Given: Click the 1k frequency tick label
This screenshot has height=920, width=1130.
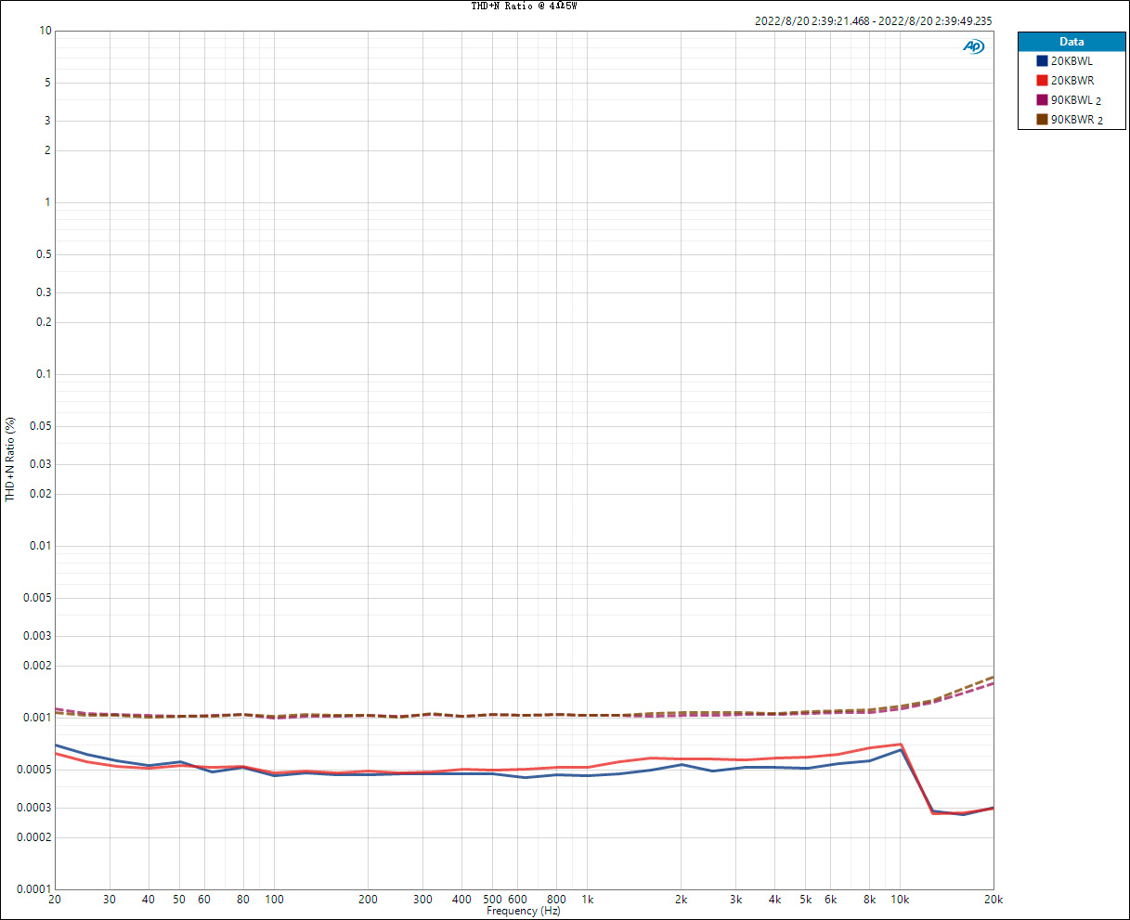Looking at the screenshot, I should [587, 900].
